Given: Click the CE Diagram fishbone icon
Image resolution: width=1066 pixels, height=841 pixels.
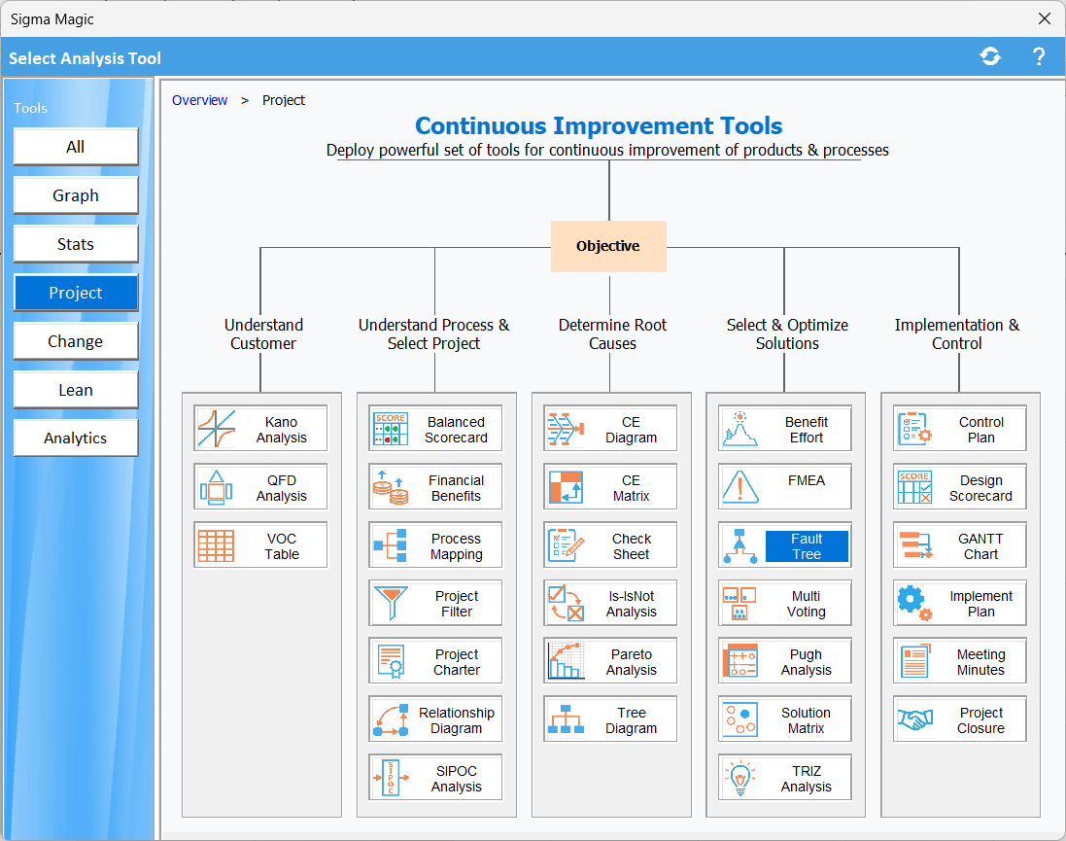Looking at the screenshot, I should coord(566,429).
